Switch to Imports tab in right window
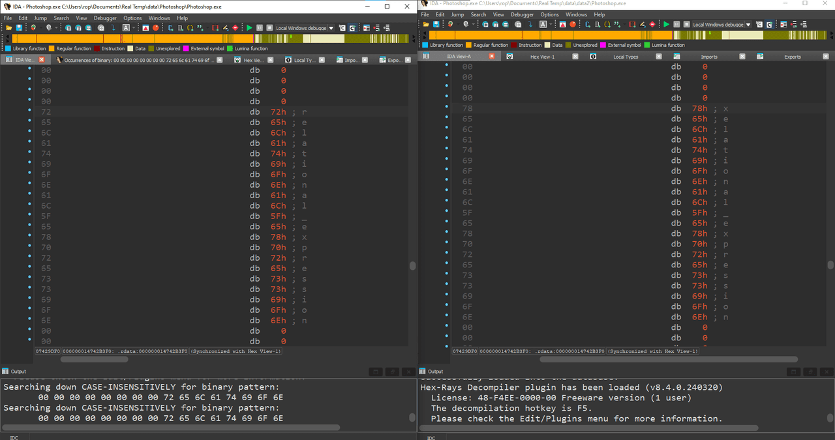This screenshot has height=440, width=835. (x=708, y=57)
